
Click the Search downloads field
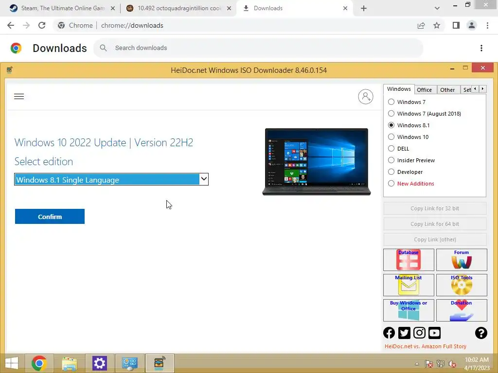(258, 48)
